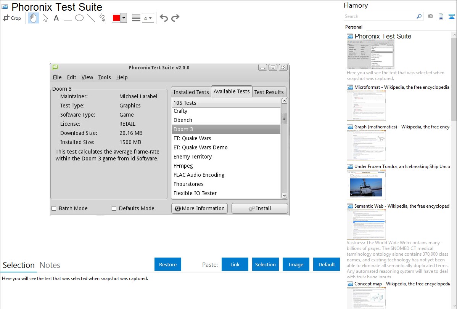Open the Semantic Web snapshot thumbnail
457x309 pixels.
(366, 224)
